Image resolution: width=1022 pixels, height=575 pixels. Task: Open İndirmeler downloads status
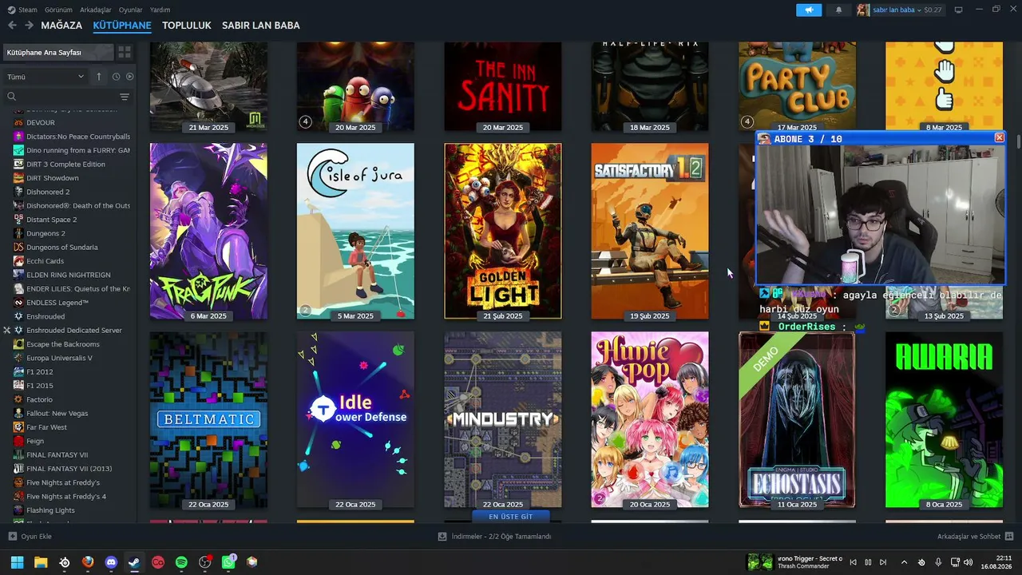click(495, 537)
